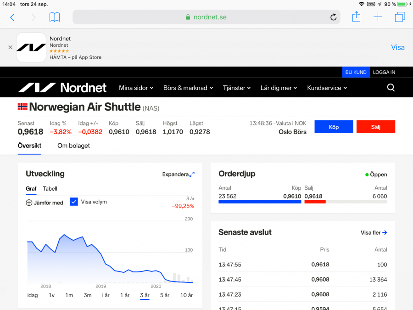Switch chart period to 1m
The height and width of the screenshot is (310, 413).
tap(69, 295)
